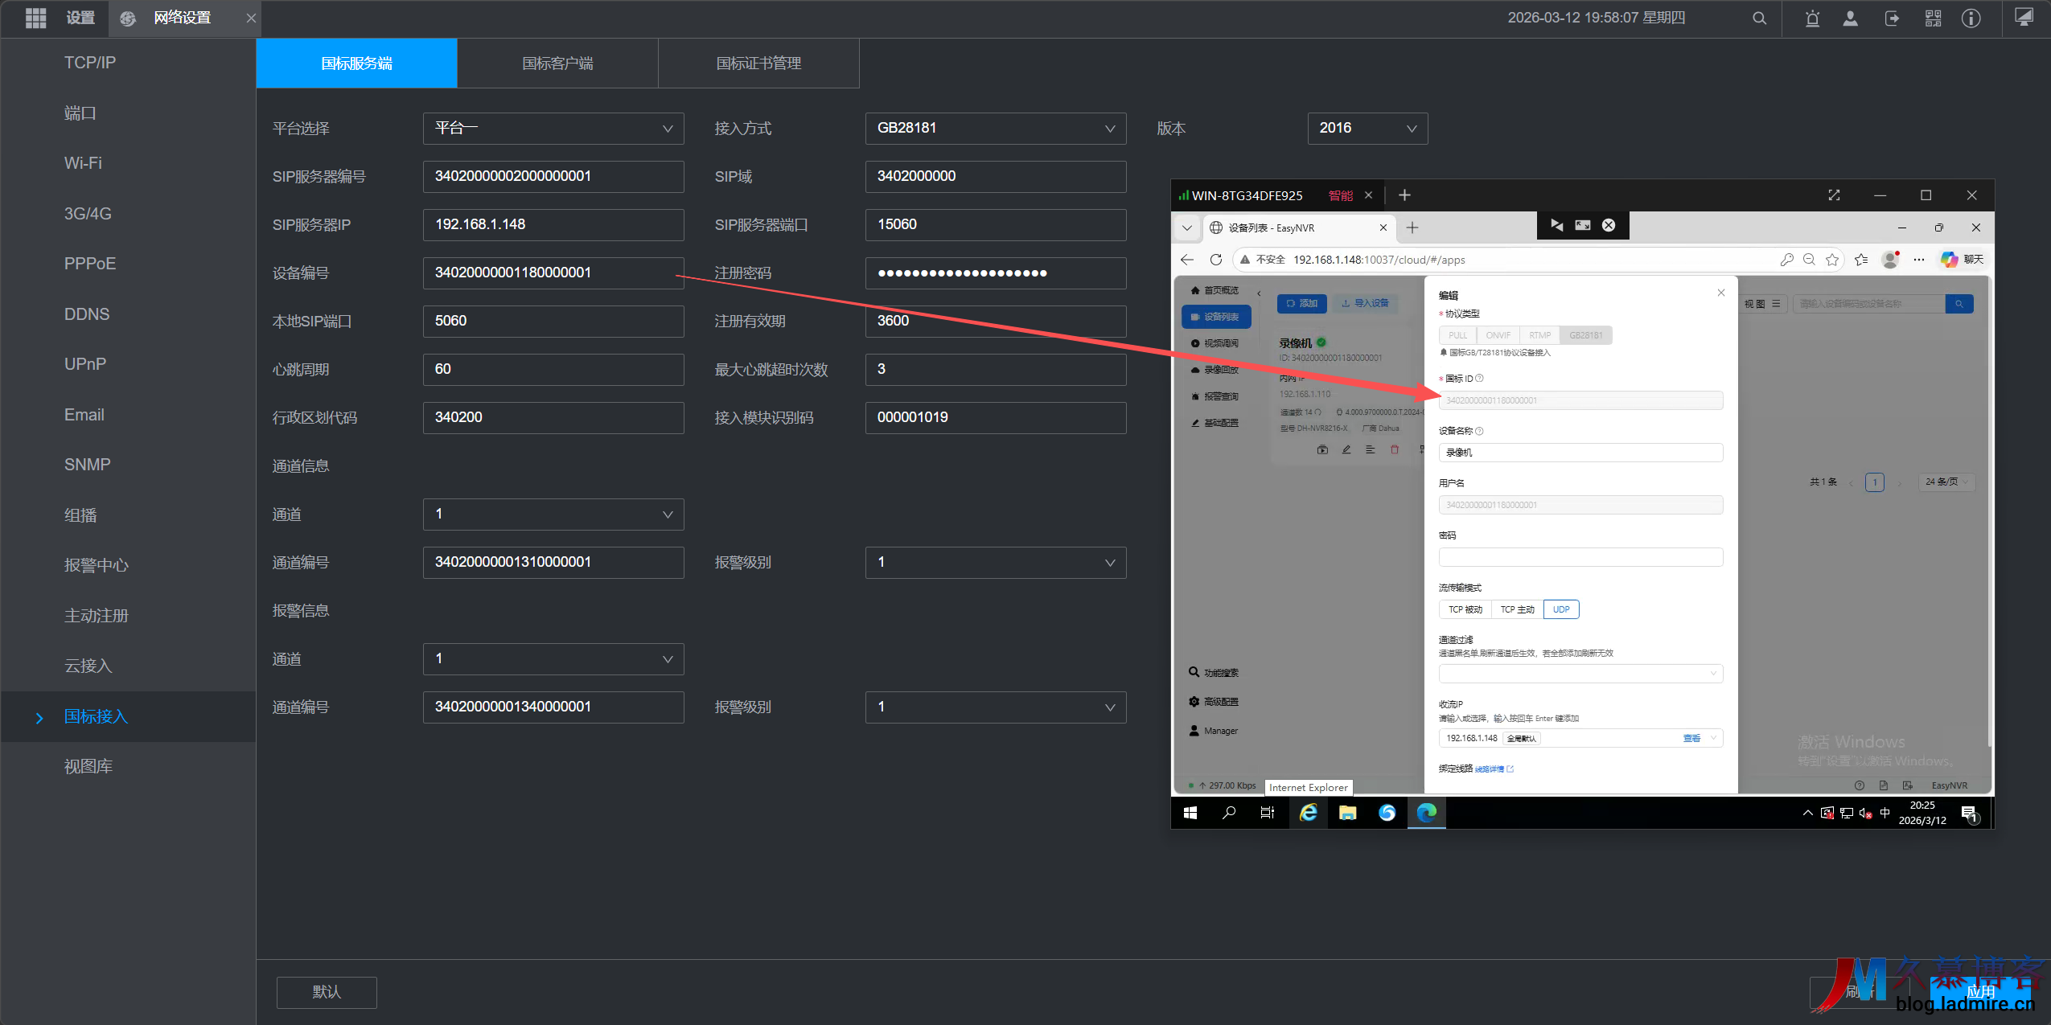Image resolution: width=2051 pixels, height=1025 pixels.
Task: Click the alarm siren icon in top bar
Action: point(1812,18)
